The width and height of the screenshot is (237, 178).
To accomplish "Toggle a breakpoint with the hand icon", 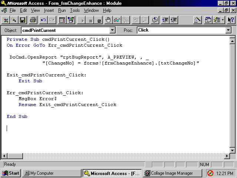I will 108,20.
